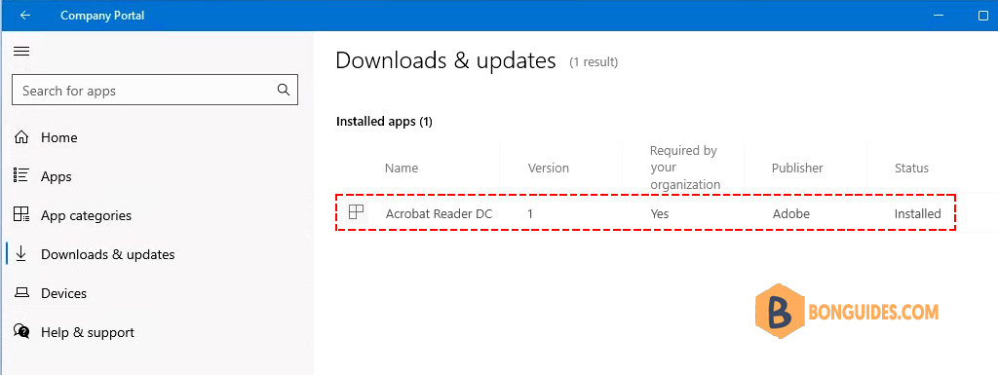Open the Acrobat Reader DC entry
This screenshot has height=375, width=998.
tap(439, 213)
